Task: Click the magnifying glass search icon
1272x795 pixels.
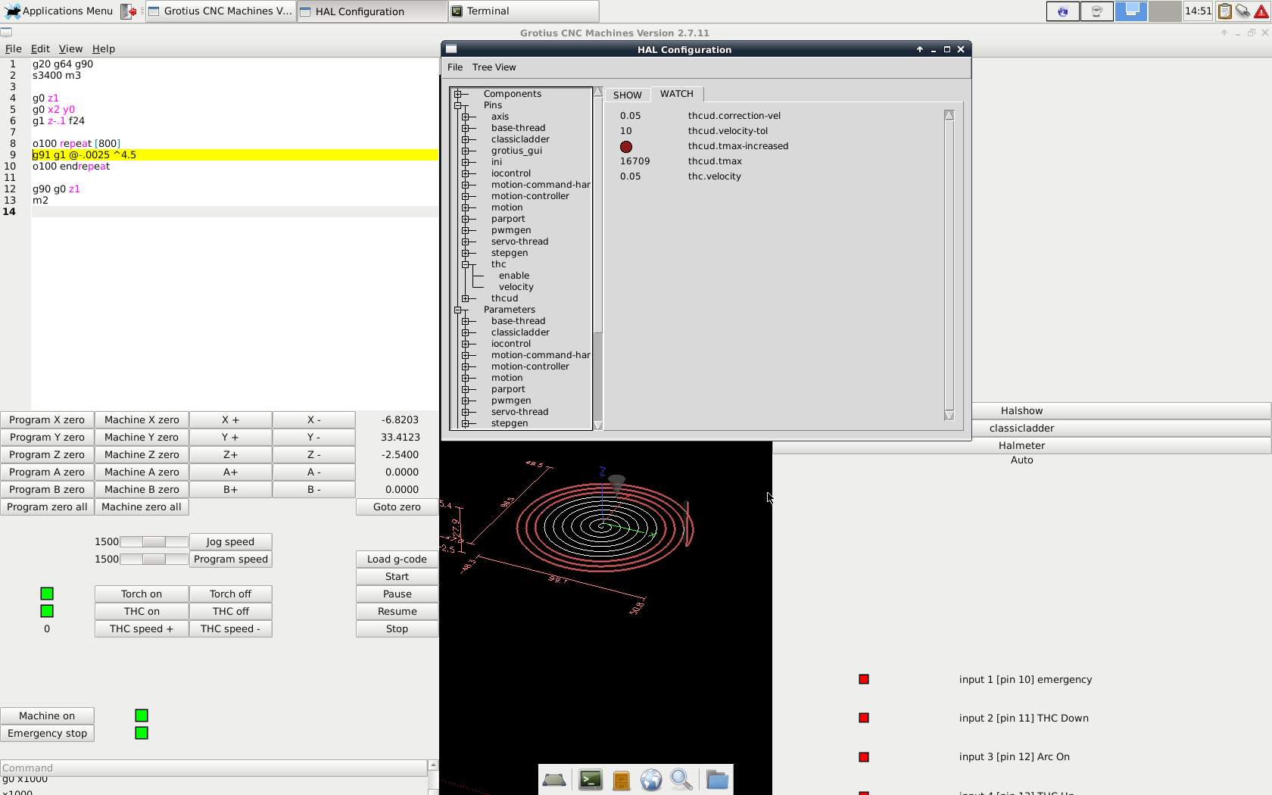Action: (x=681, y=780)
